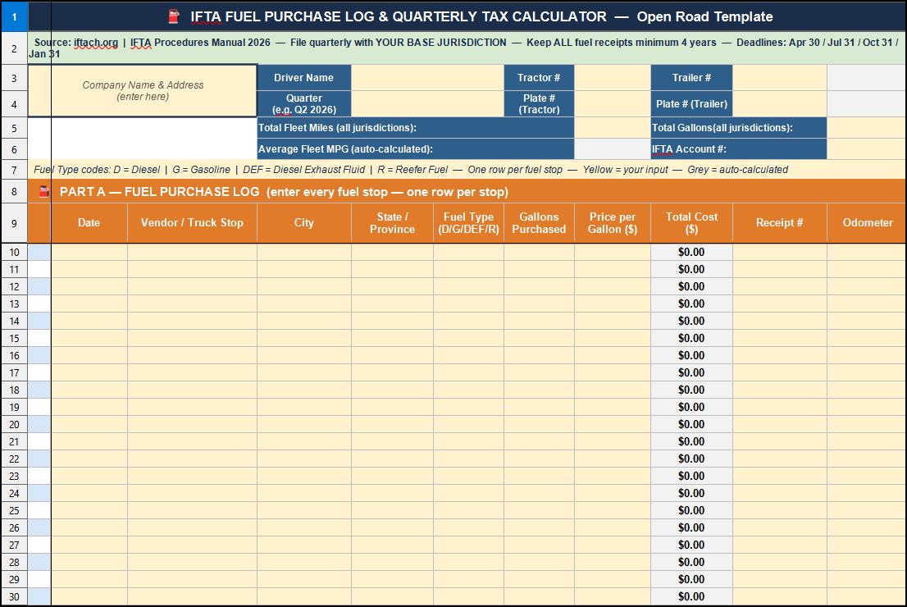Select row header 2
The image size is (907, 607).
coord(14,48)
